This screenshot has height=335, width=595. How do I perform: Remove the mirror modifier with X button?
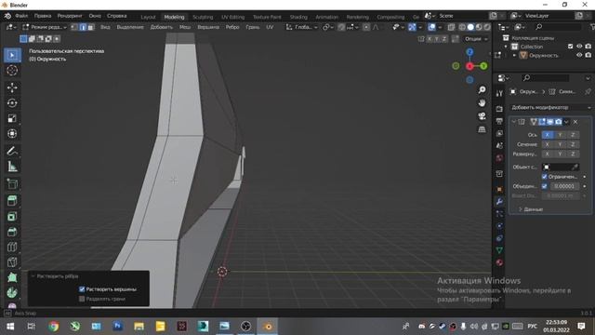[575, 122]
